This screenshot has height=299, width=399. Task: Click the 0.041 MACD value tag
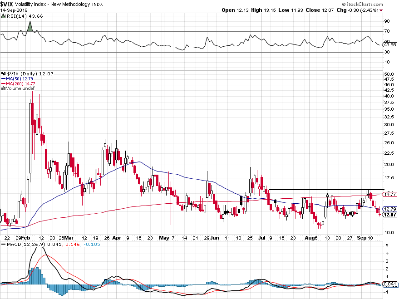pos(390,284)
